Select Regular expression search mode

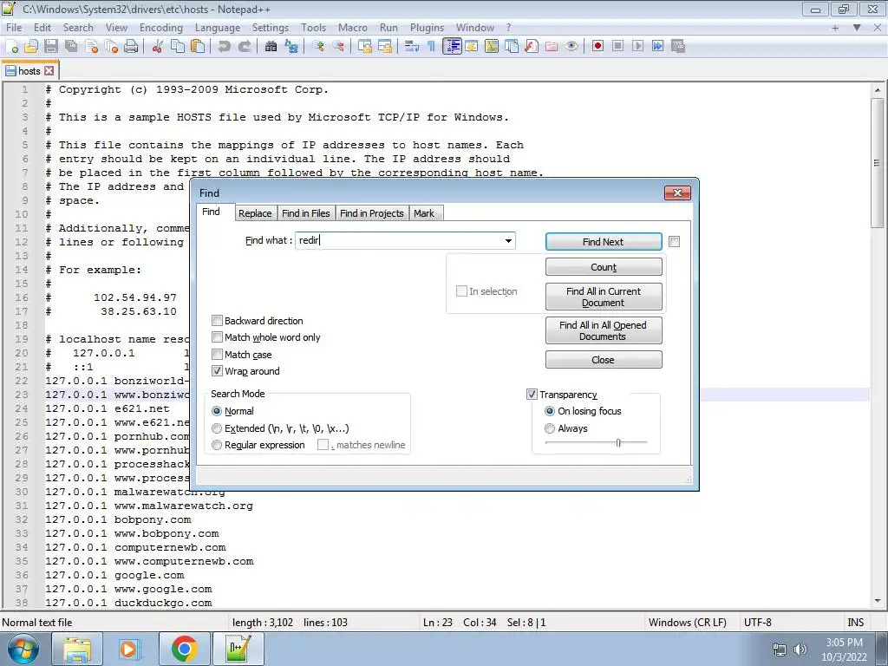[216, 445]
